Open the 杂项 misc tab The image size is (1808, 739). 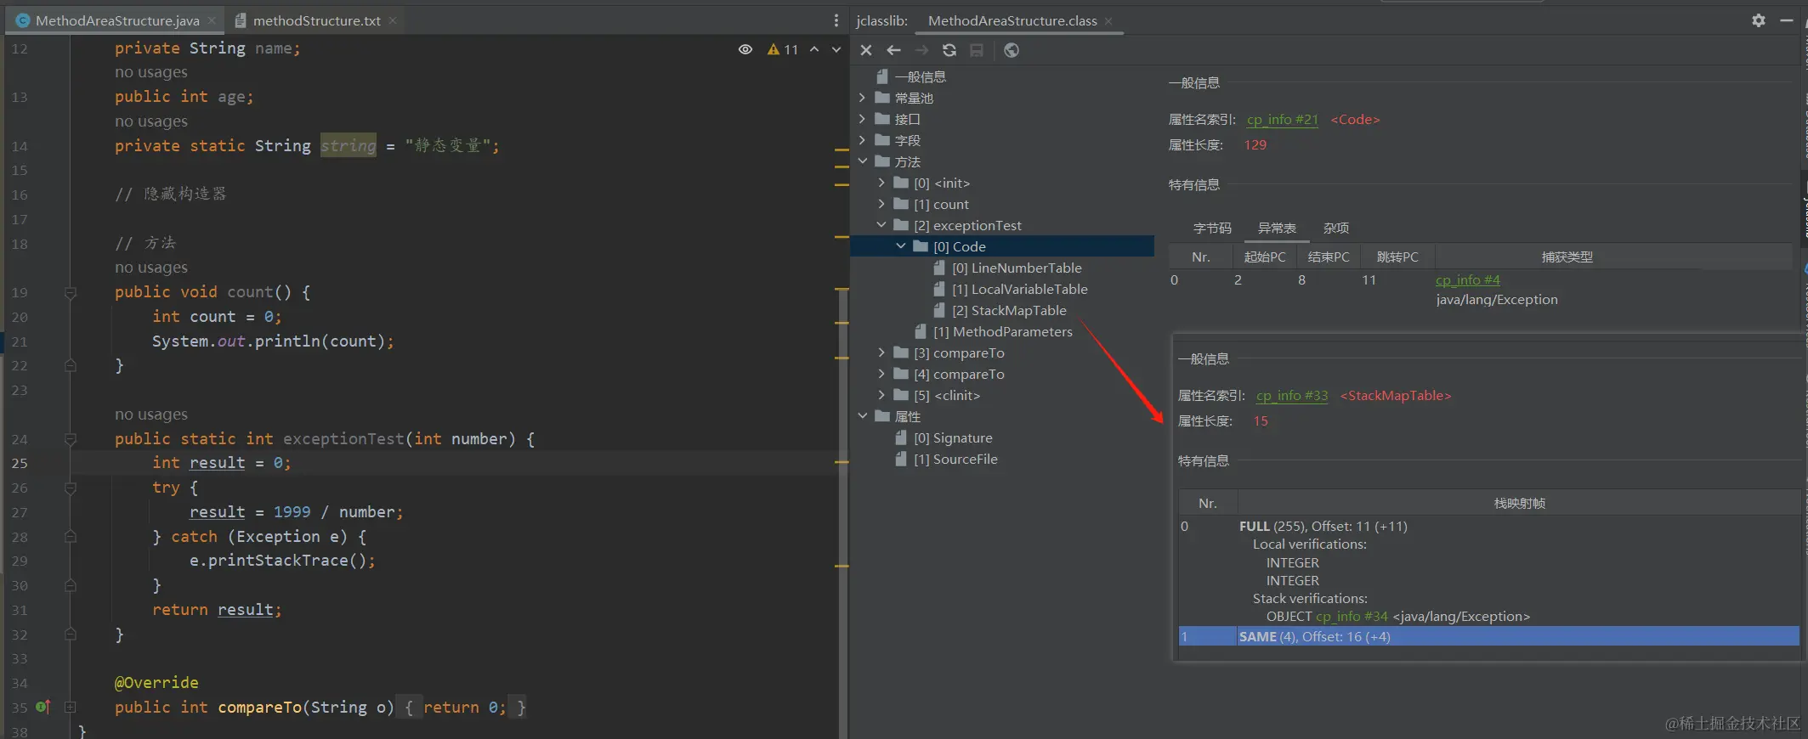tap(1336, 228)
